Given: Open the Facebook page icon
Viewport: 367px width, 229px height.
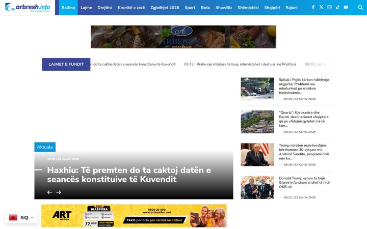Looking at the screenshot, I should [313, 7].
